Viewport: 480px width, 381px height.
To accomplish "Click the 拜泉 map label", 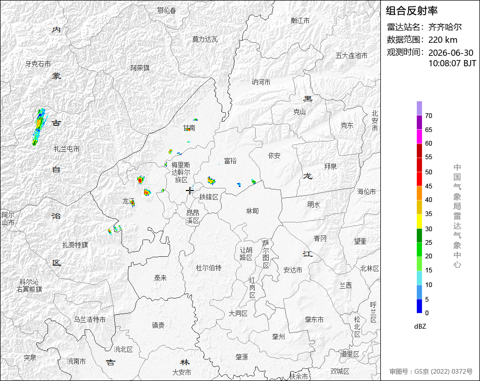I will 330,166.
